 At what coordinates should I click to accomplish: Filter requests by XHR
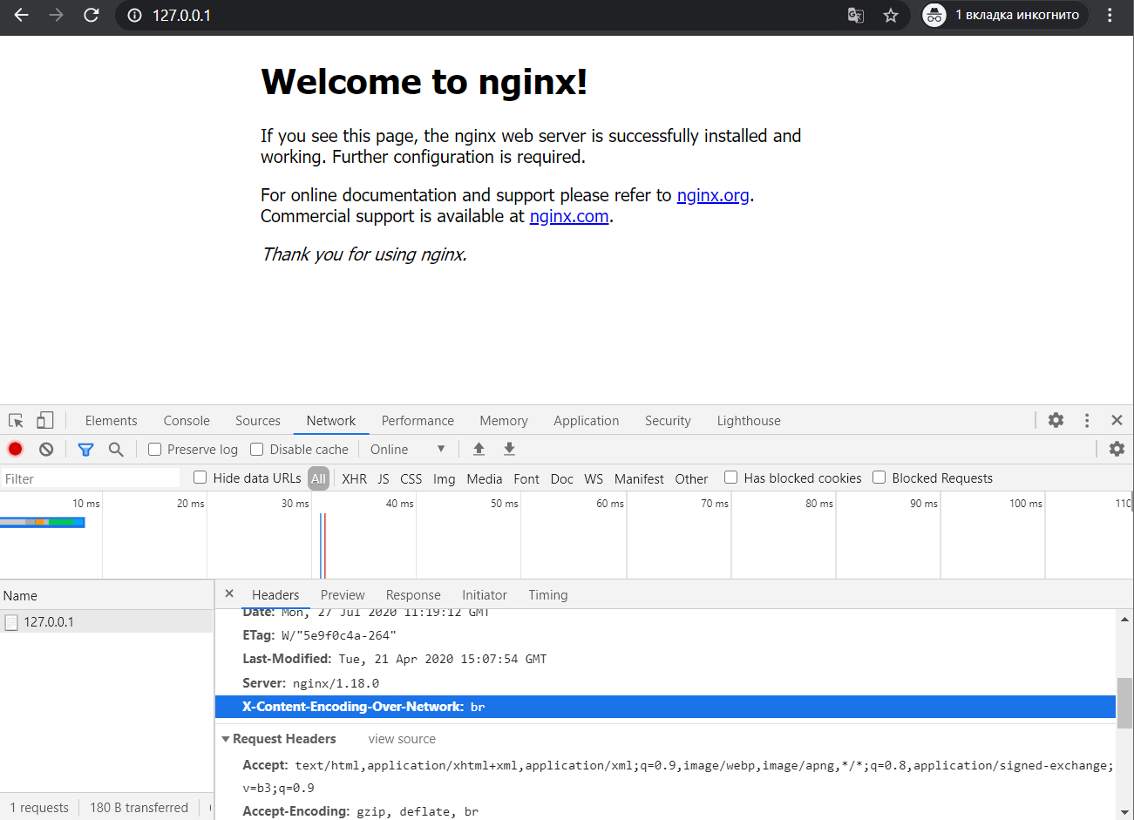[x=354, y=478]
